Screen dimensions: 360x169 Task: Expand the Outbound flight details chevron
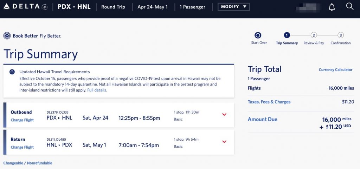tap(224, 115)
